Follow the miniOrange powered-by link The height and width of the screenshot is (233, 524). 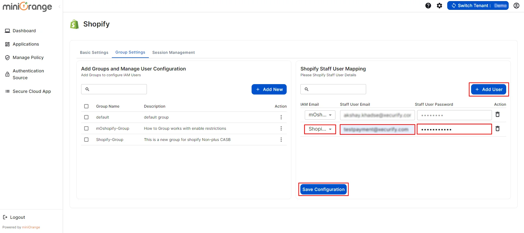(x=31, y=227)
